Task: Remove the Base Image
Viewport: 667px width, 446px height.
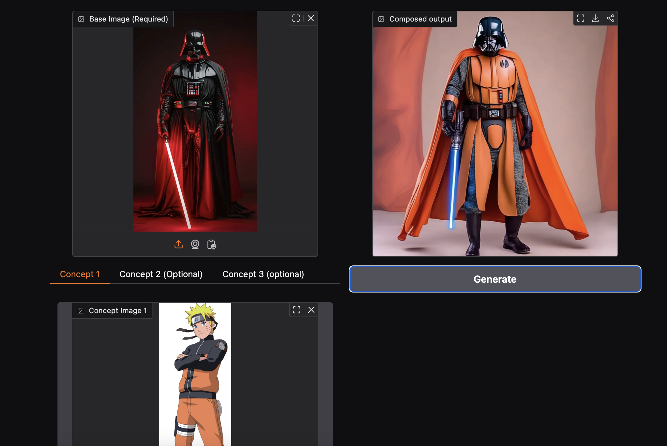Action: [x=311, y=18]
